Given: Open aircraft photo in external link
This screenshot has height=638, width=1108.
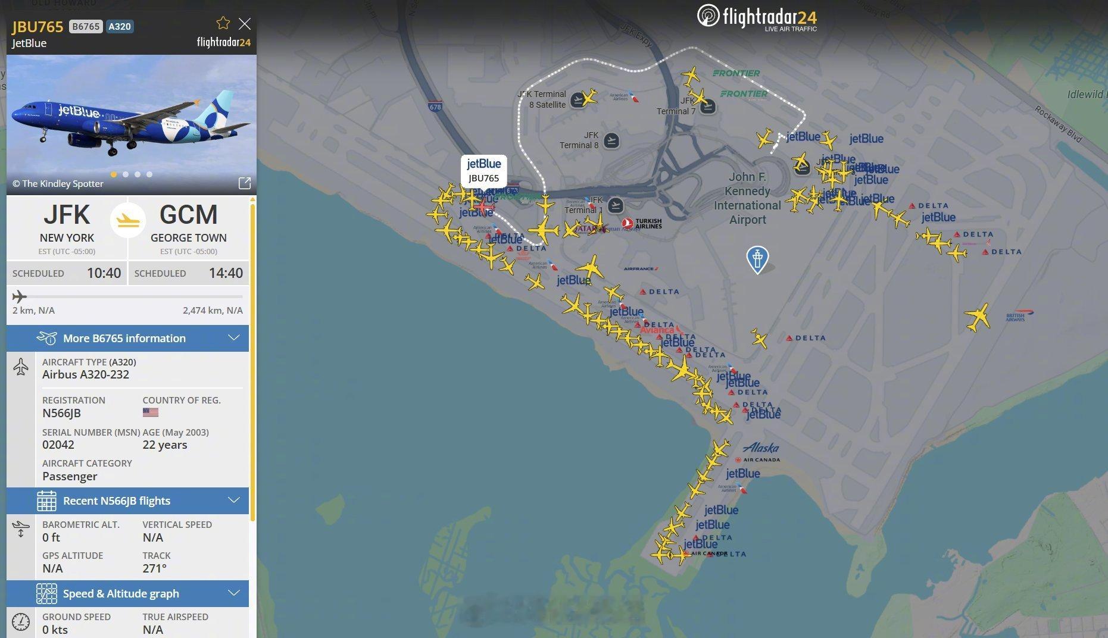Looking at the screenshot, I should tap(244, 183).
